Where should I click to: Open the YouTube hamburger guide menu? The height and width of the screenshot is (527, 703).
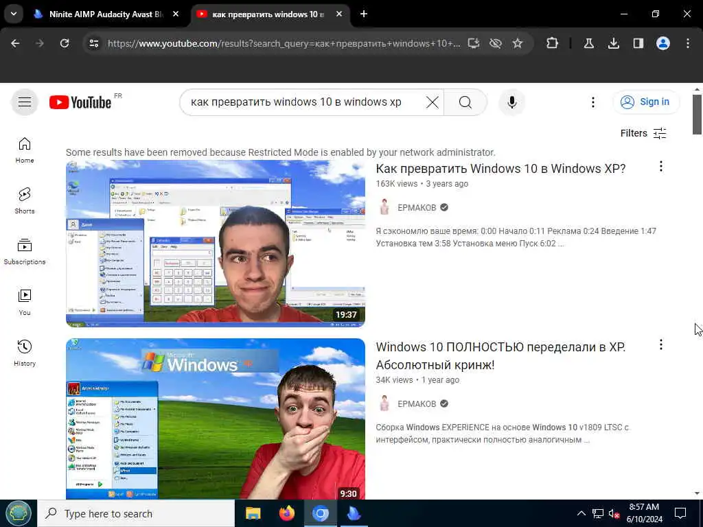click(x=25, y=102)
